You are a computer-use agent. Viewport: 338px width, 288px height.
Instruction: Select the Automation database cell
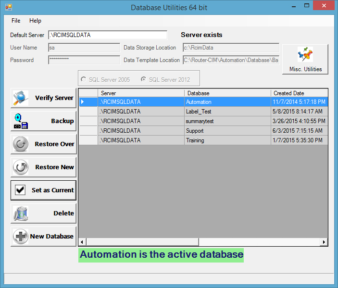pyautogui.click(x=227, y=102)
